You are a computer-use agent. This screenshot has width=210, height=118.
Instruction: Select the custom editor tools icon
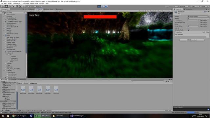[x=24, y=7]
